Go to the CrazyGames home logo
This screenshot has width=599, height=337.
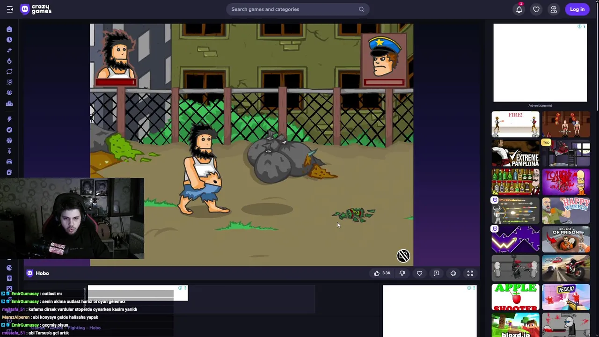tap(36, 9)
